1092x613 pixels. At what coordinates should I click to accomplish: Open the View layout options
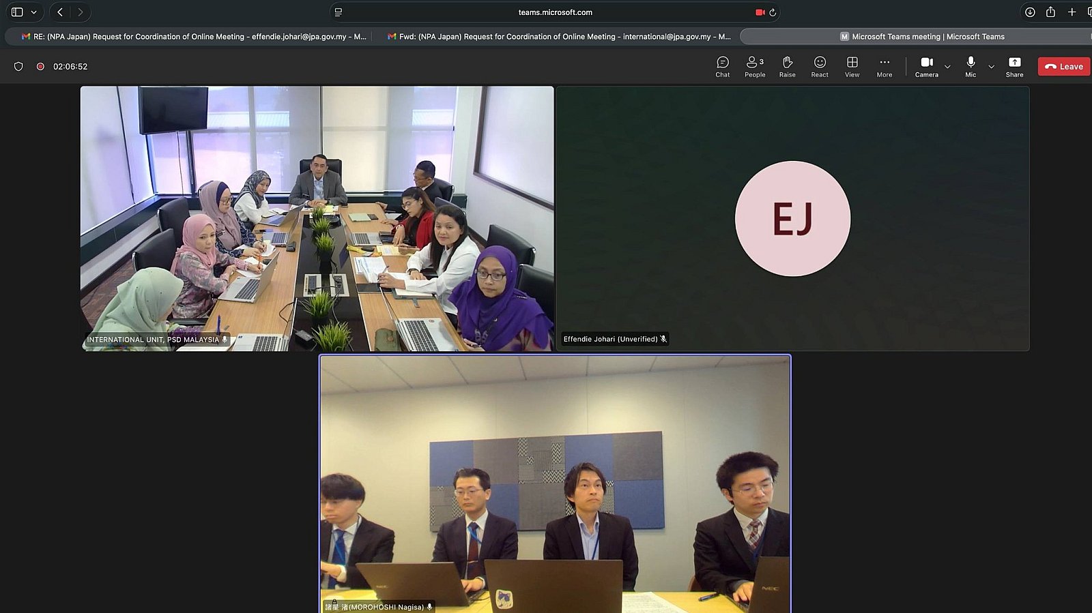(852, 66)
